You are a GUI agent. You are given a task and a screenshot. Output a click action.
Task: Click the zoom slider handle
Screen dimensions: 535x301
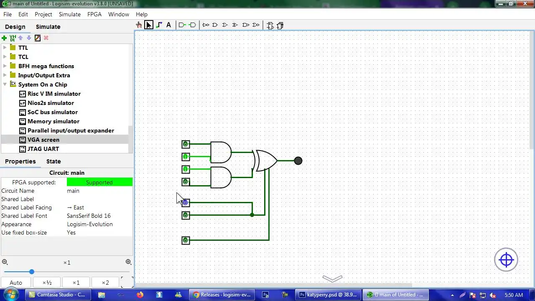(31, 272)
